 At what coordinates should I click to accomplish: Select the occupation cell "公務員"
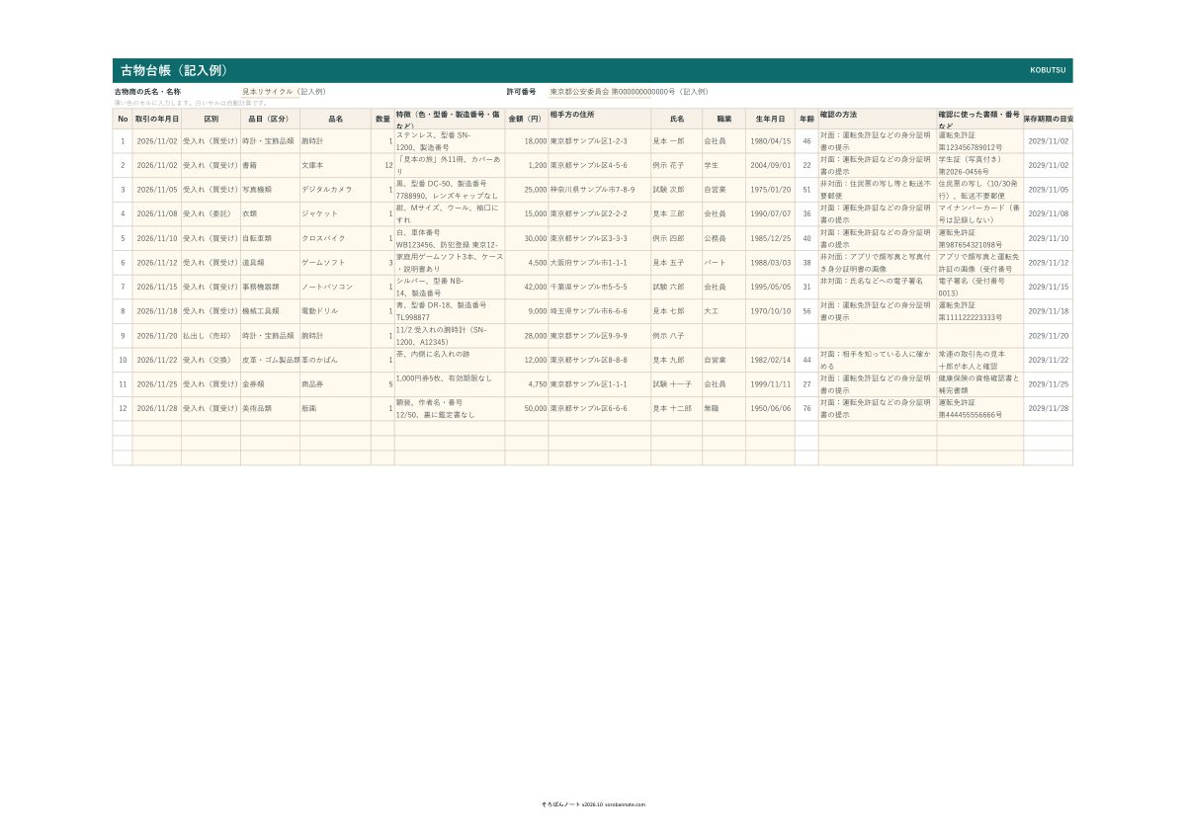click(x=724, y=238)
